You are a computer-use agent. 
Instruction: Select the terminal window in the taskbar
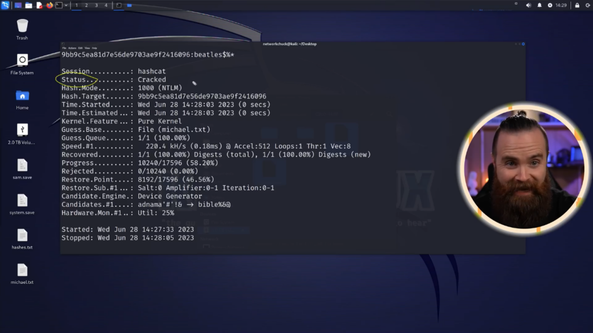pyautogui.click(x=119, y=5)
